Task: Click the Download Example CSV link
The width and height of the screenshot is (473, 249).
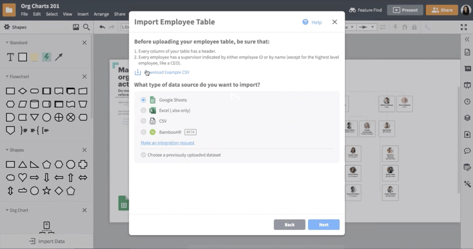Action: 166,72
